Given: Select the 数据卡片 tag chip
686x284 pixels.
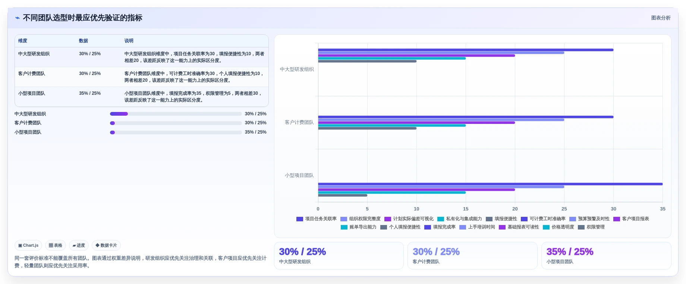Looking at the screenshot, I should (x=106, y=245).
